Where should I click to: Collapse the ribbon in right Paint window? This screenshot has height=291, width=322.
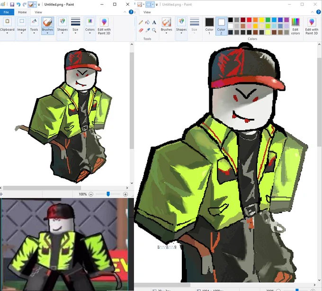pyautogui.click(x=312, y=12)
